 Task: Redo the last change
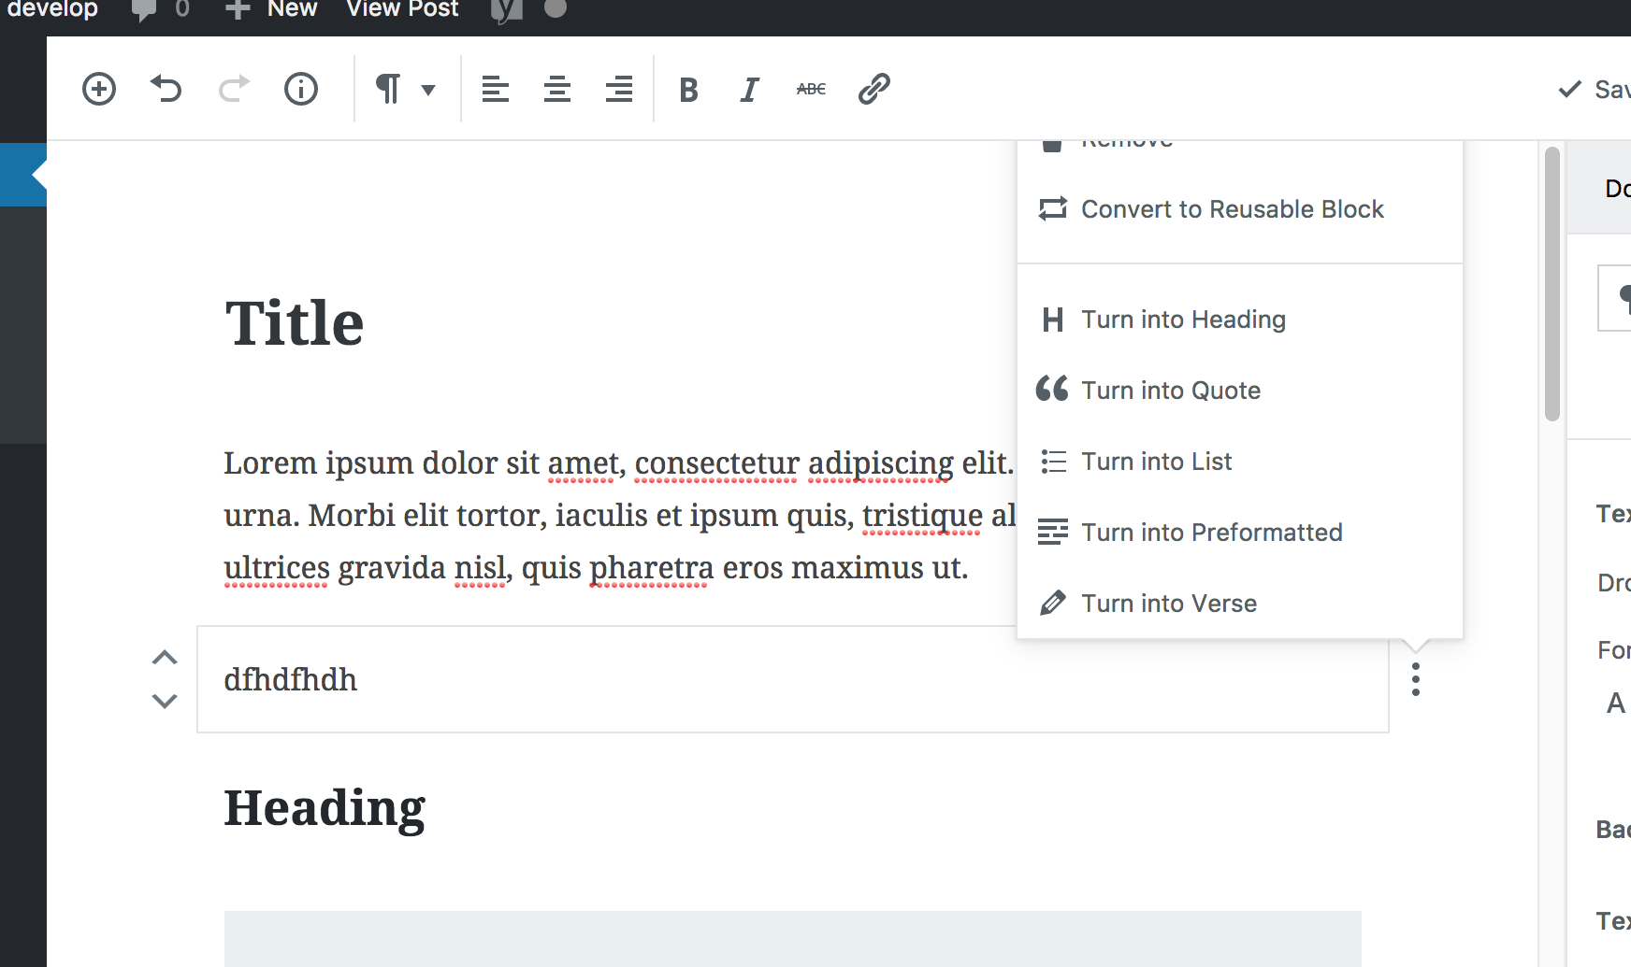point(233,89)
